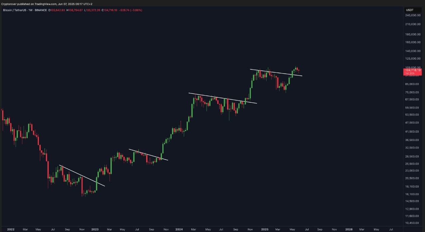Select the Low value 100,372.26

click(93, 10)
